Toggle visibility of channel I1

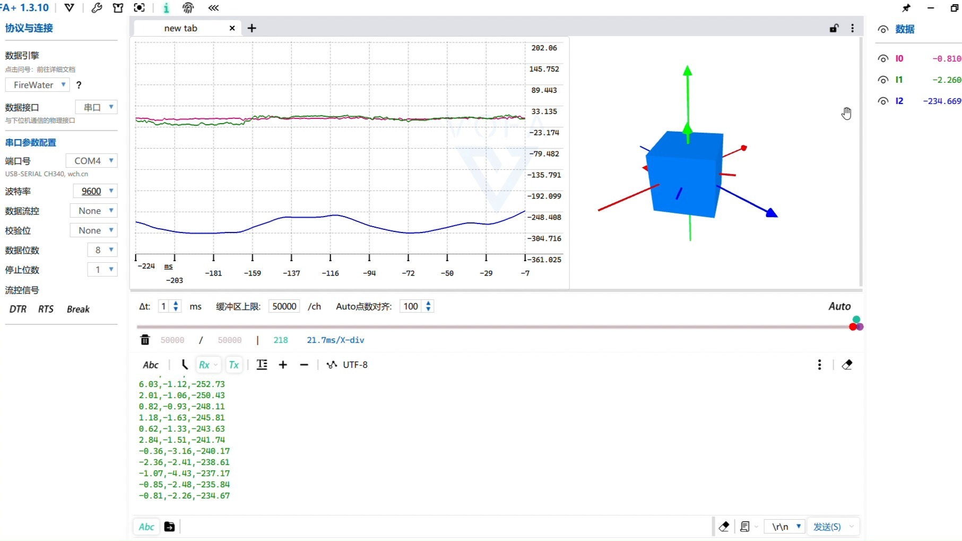[x=883, y=80]
